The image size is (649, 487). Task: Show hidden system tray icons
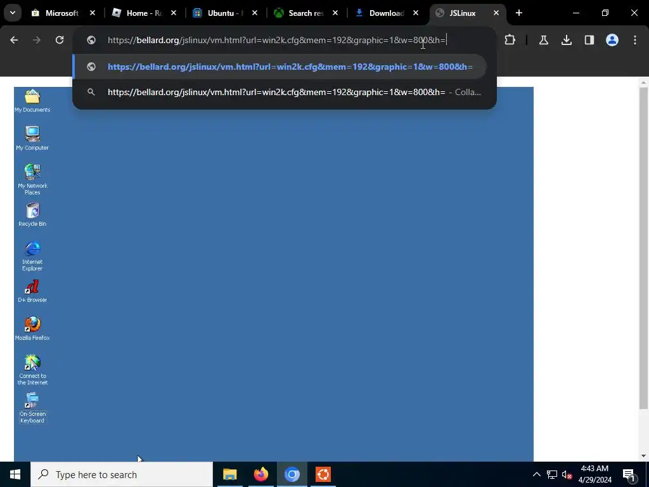536,474
